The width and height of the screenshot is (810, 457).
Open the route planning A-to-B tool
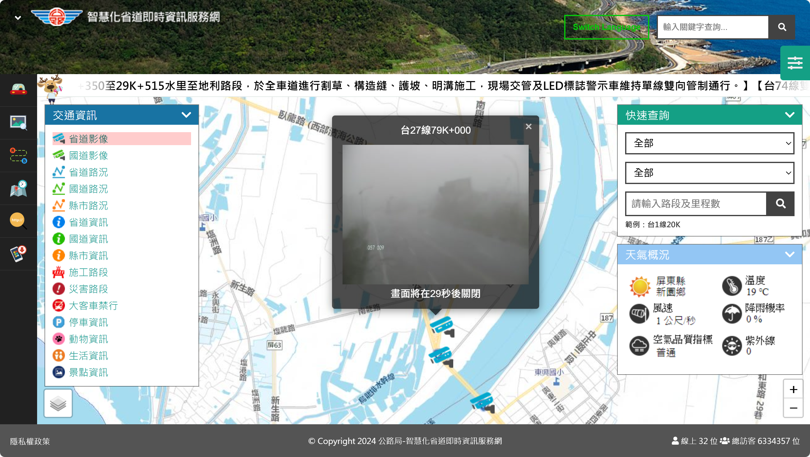[x=18, y=155]
